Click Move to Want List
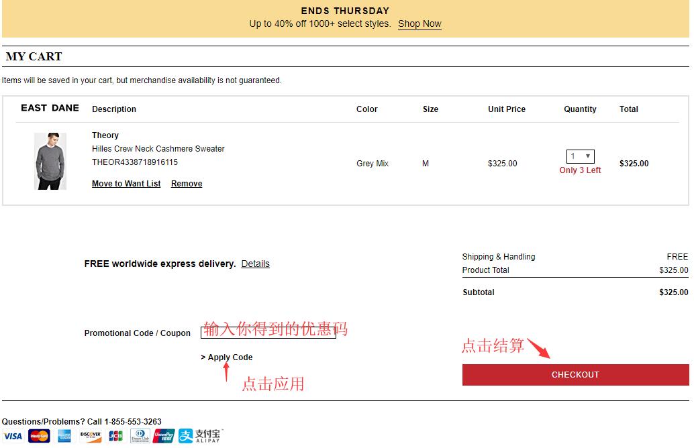The height and width of the screenshot is (448, 694). (126, 184)
